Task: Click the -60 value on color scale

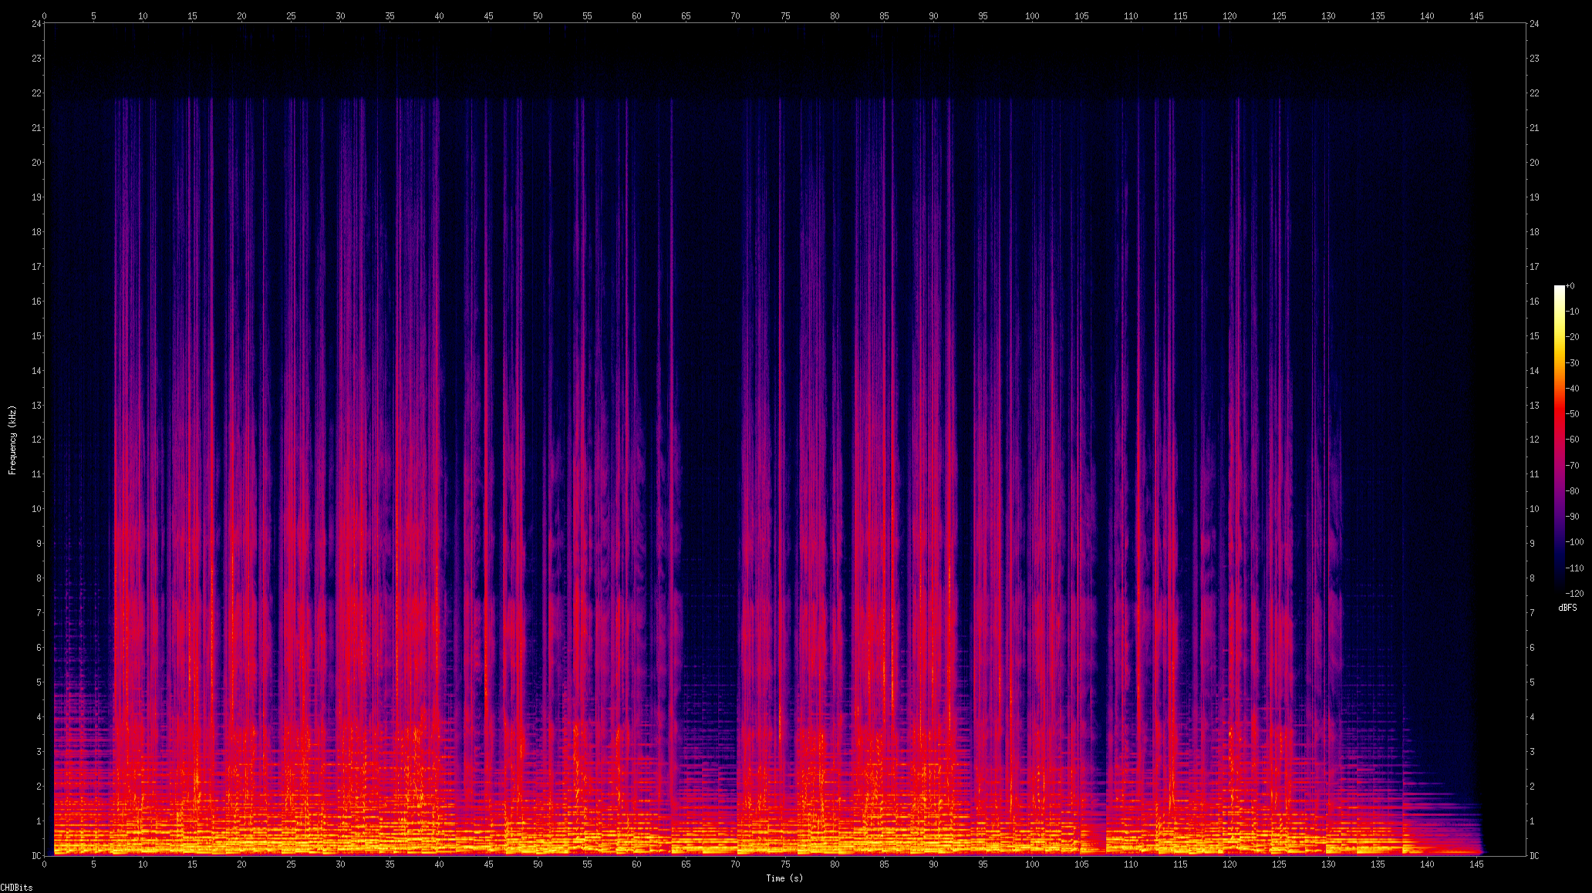Action: point(1572,440)
